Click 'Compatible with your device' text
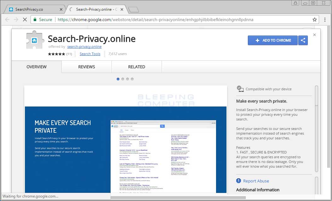 point(268,89)
